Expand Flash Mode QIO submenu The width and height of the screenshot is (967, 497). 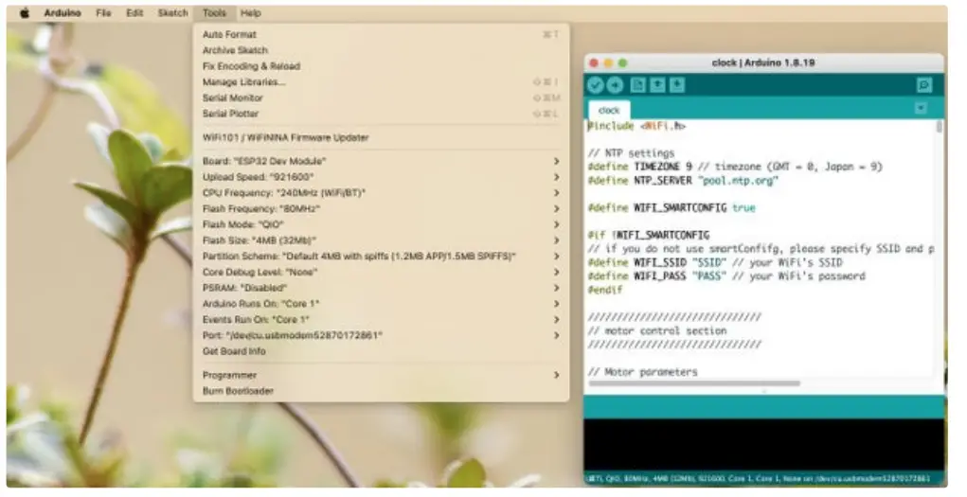[x=381, y=224]
